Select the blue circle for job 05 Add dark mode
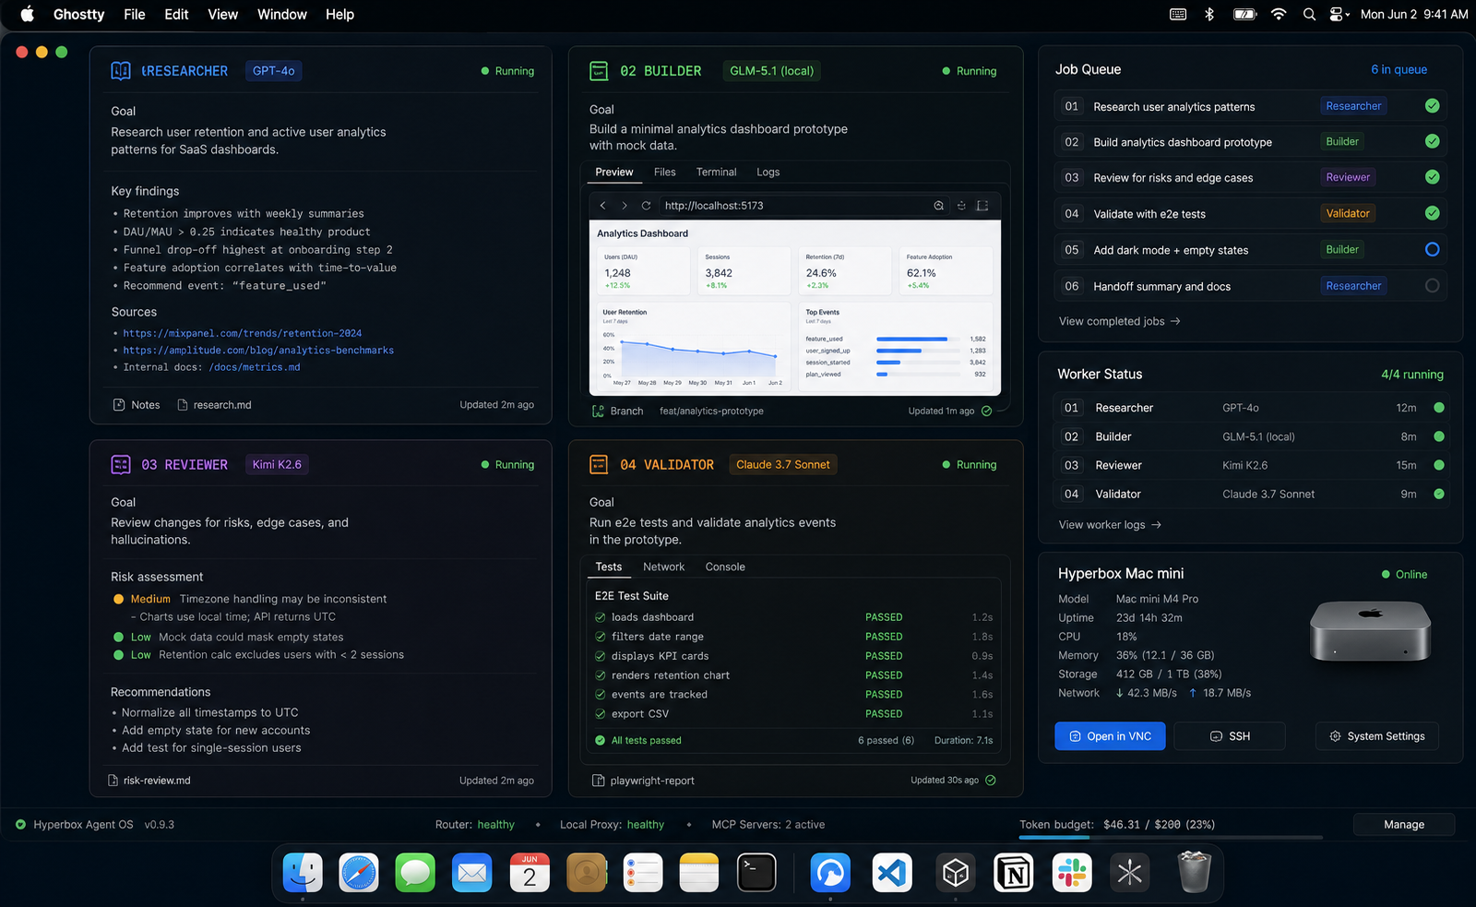The height and width of the screenshot is (907, 1476). (1433, 249)
